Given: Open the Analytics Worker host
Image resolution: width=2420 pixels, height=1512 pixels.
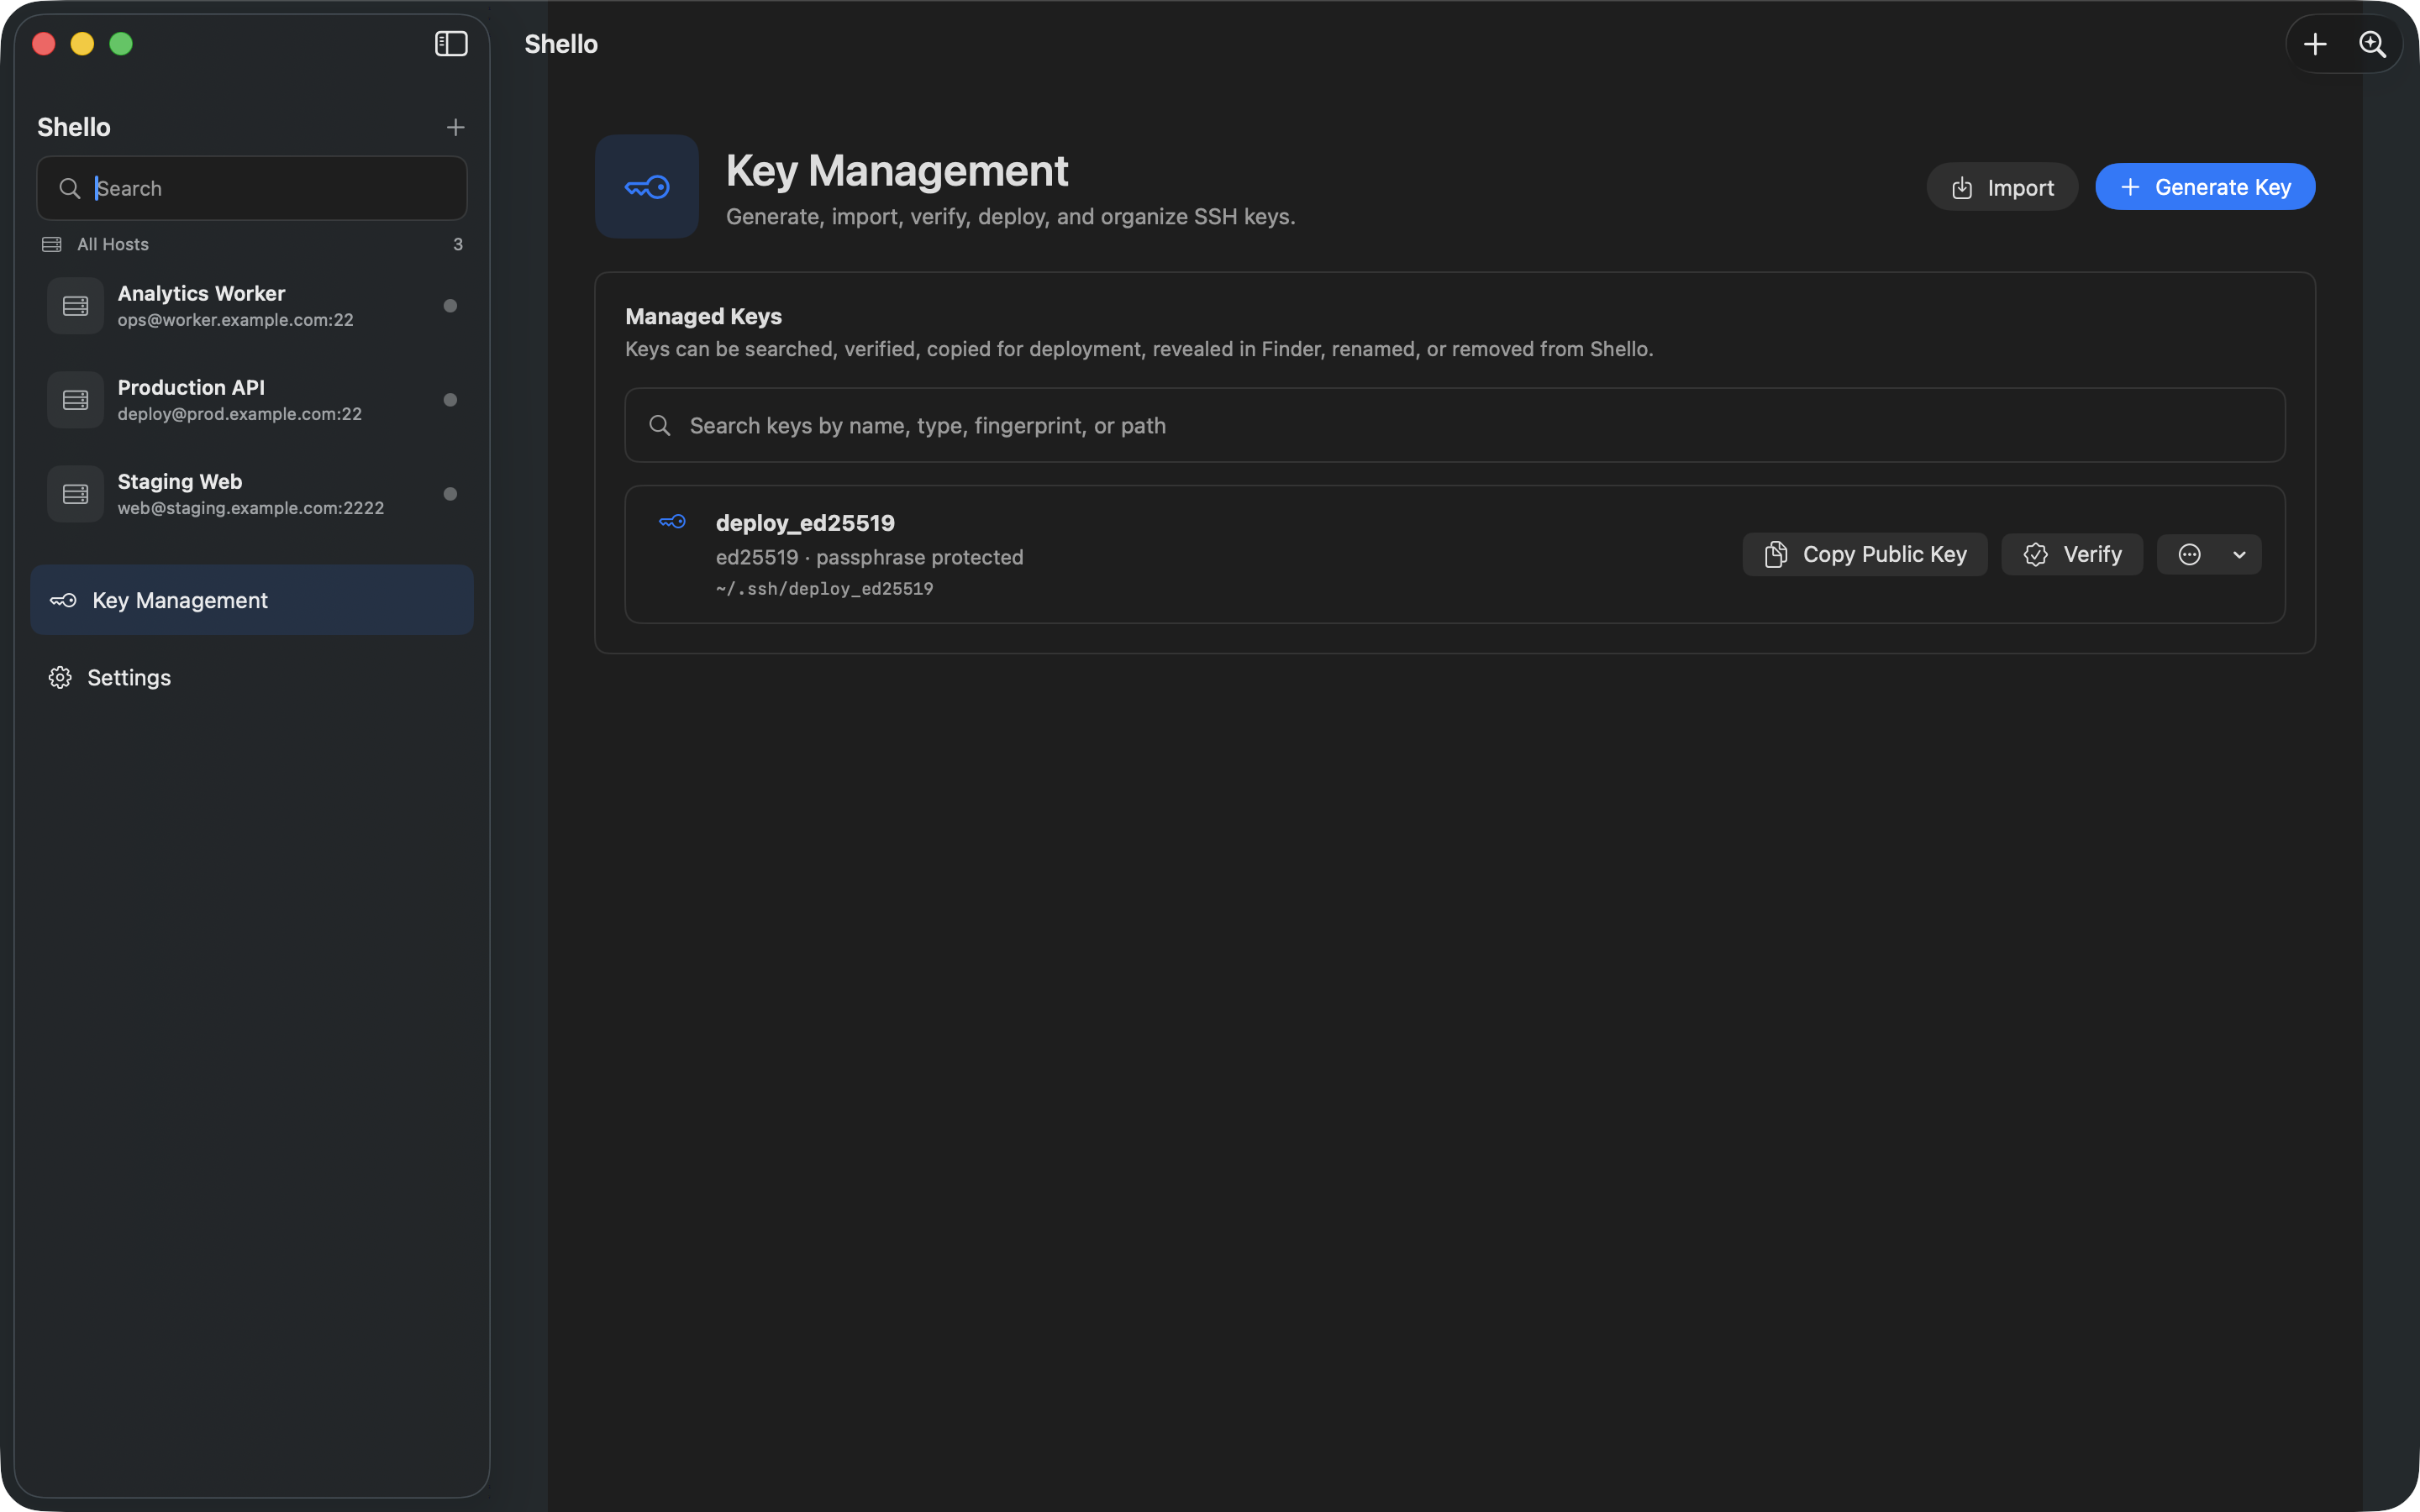Looking at the screenshot, I should [x=252, y=306].
